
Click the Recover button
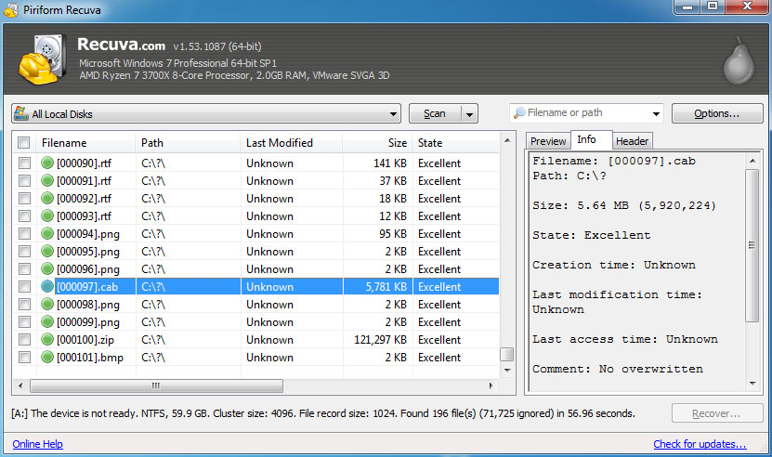pos(717,413)
